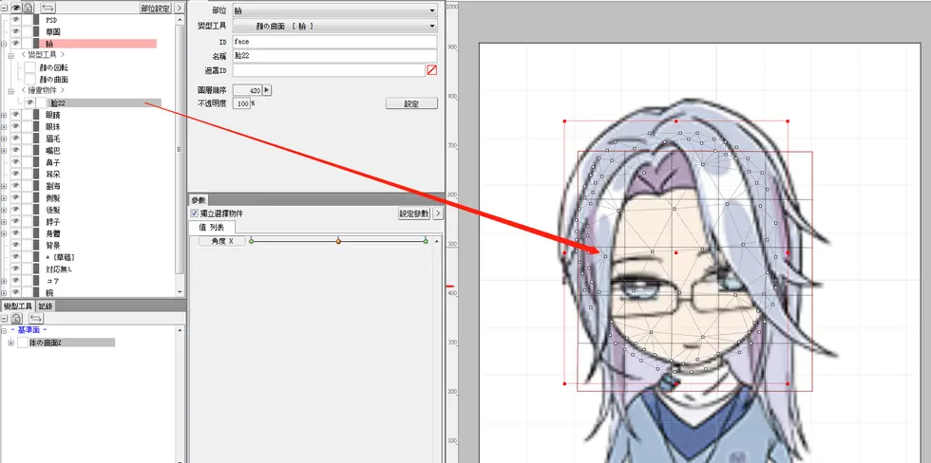Collapse the 臉 part tree node
Viewport: 931px width, 463px height.
(x=4, y=44)
